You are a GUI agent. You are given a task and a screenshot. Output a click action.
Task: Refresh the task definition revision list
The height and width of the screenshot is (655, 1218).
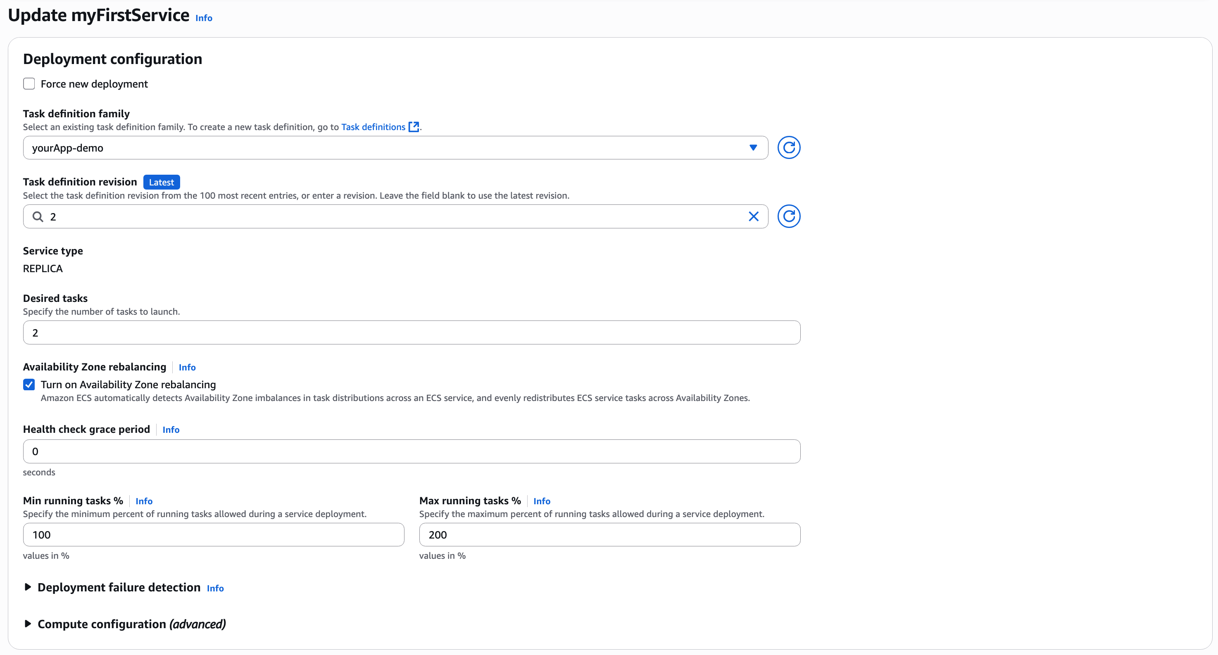pos(789,216)
